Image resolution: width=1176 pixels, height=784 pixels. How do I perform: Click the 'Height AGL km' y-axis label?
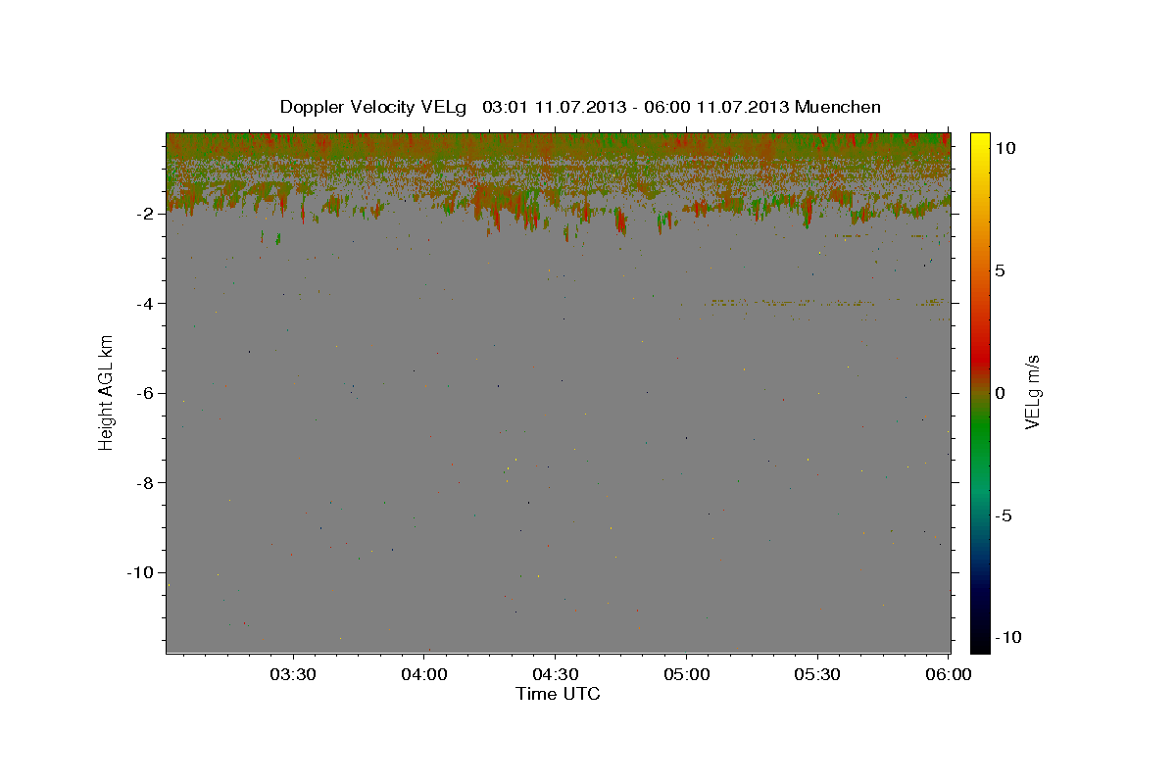[106, 392]
